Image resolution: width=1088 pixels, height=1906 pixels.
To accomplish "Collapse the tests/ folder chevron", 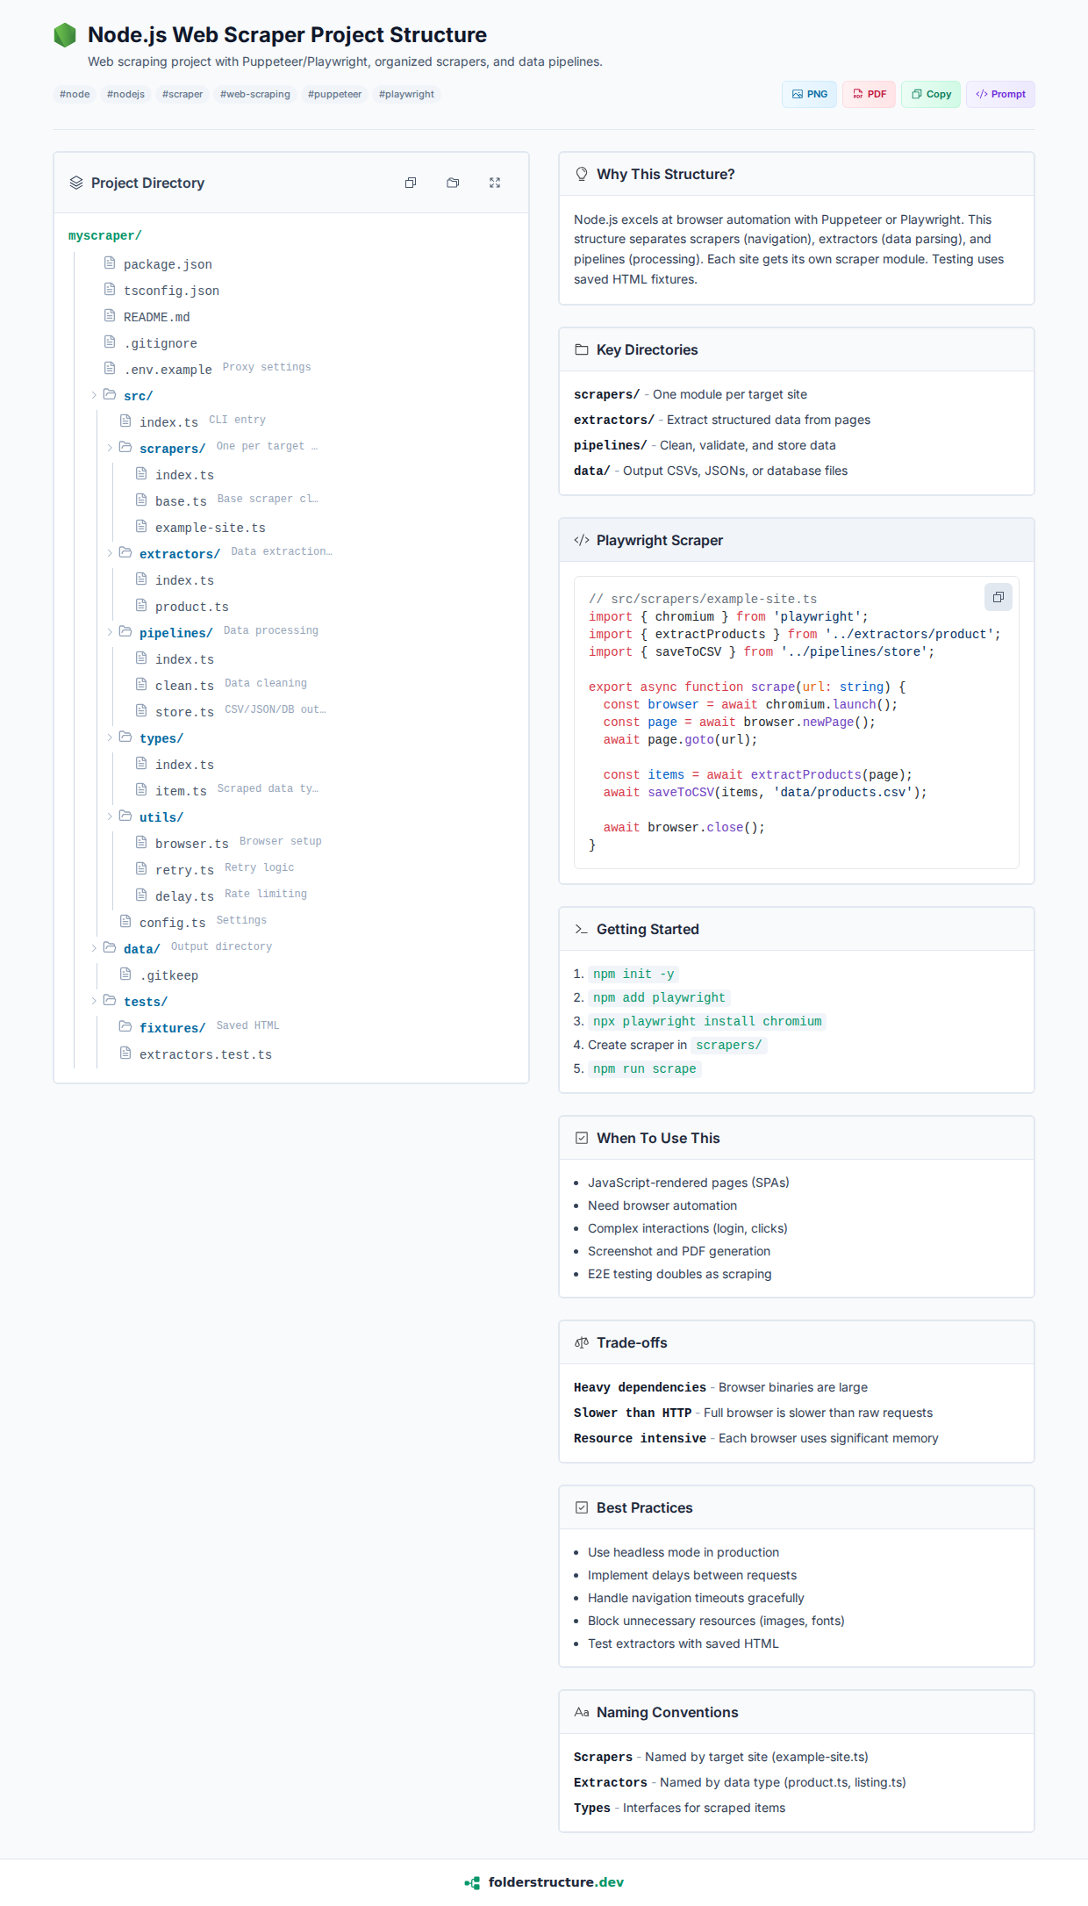I will [x=94, y=1001].
